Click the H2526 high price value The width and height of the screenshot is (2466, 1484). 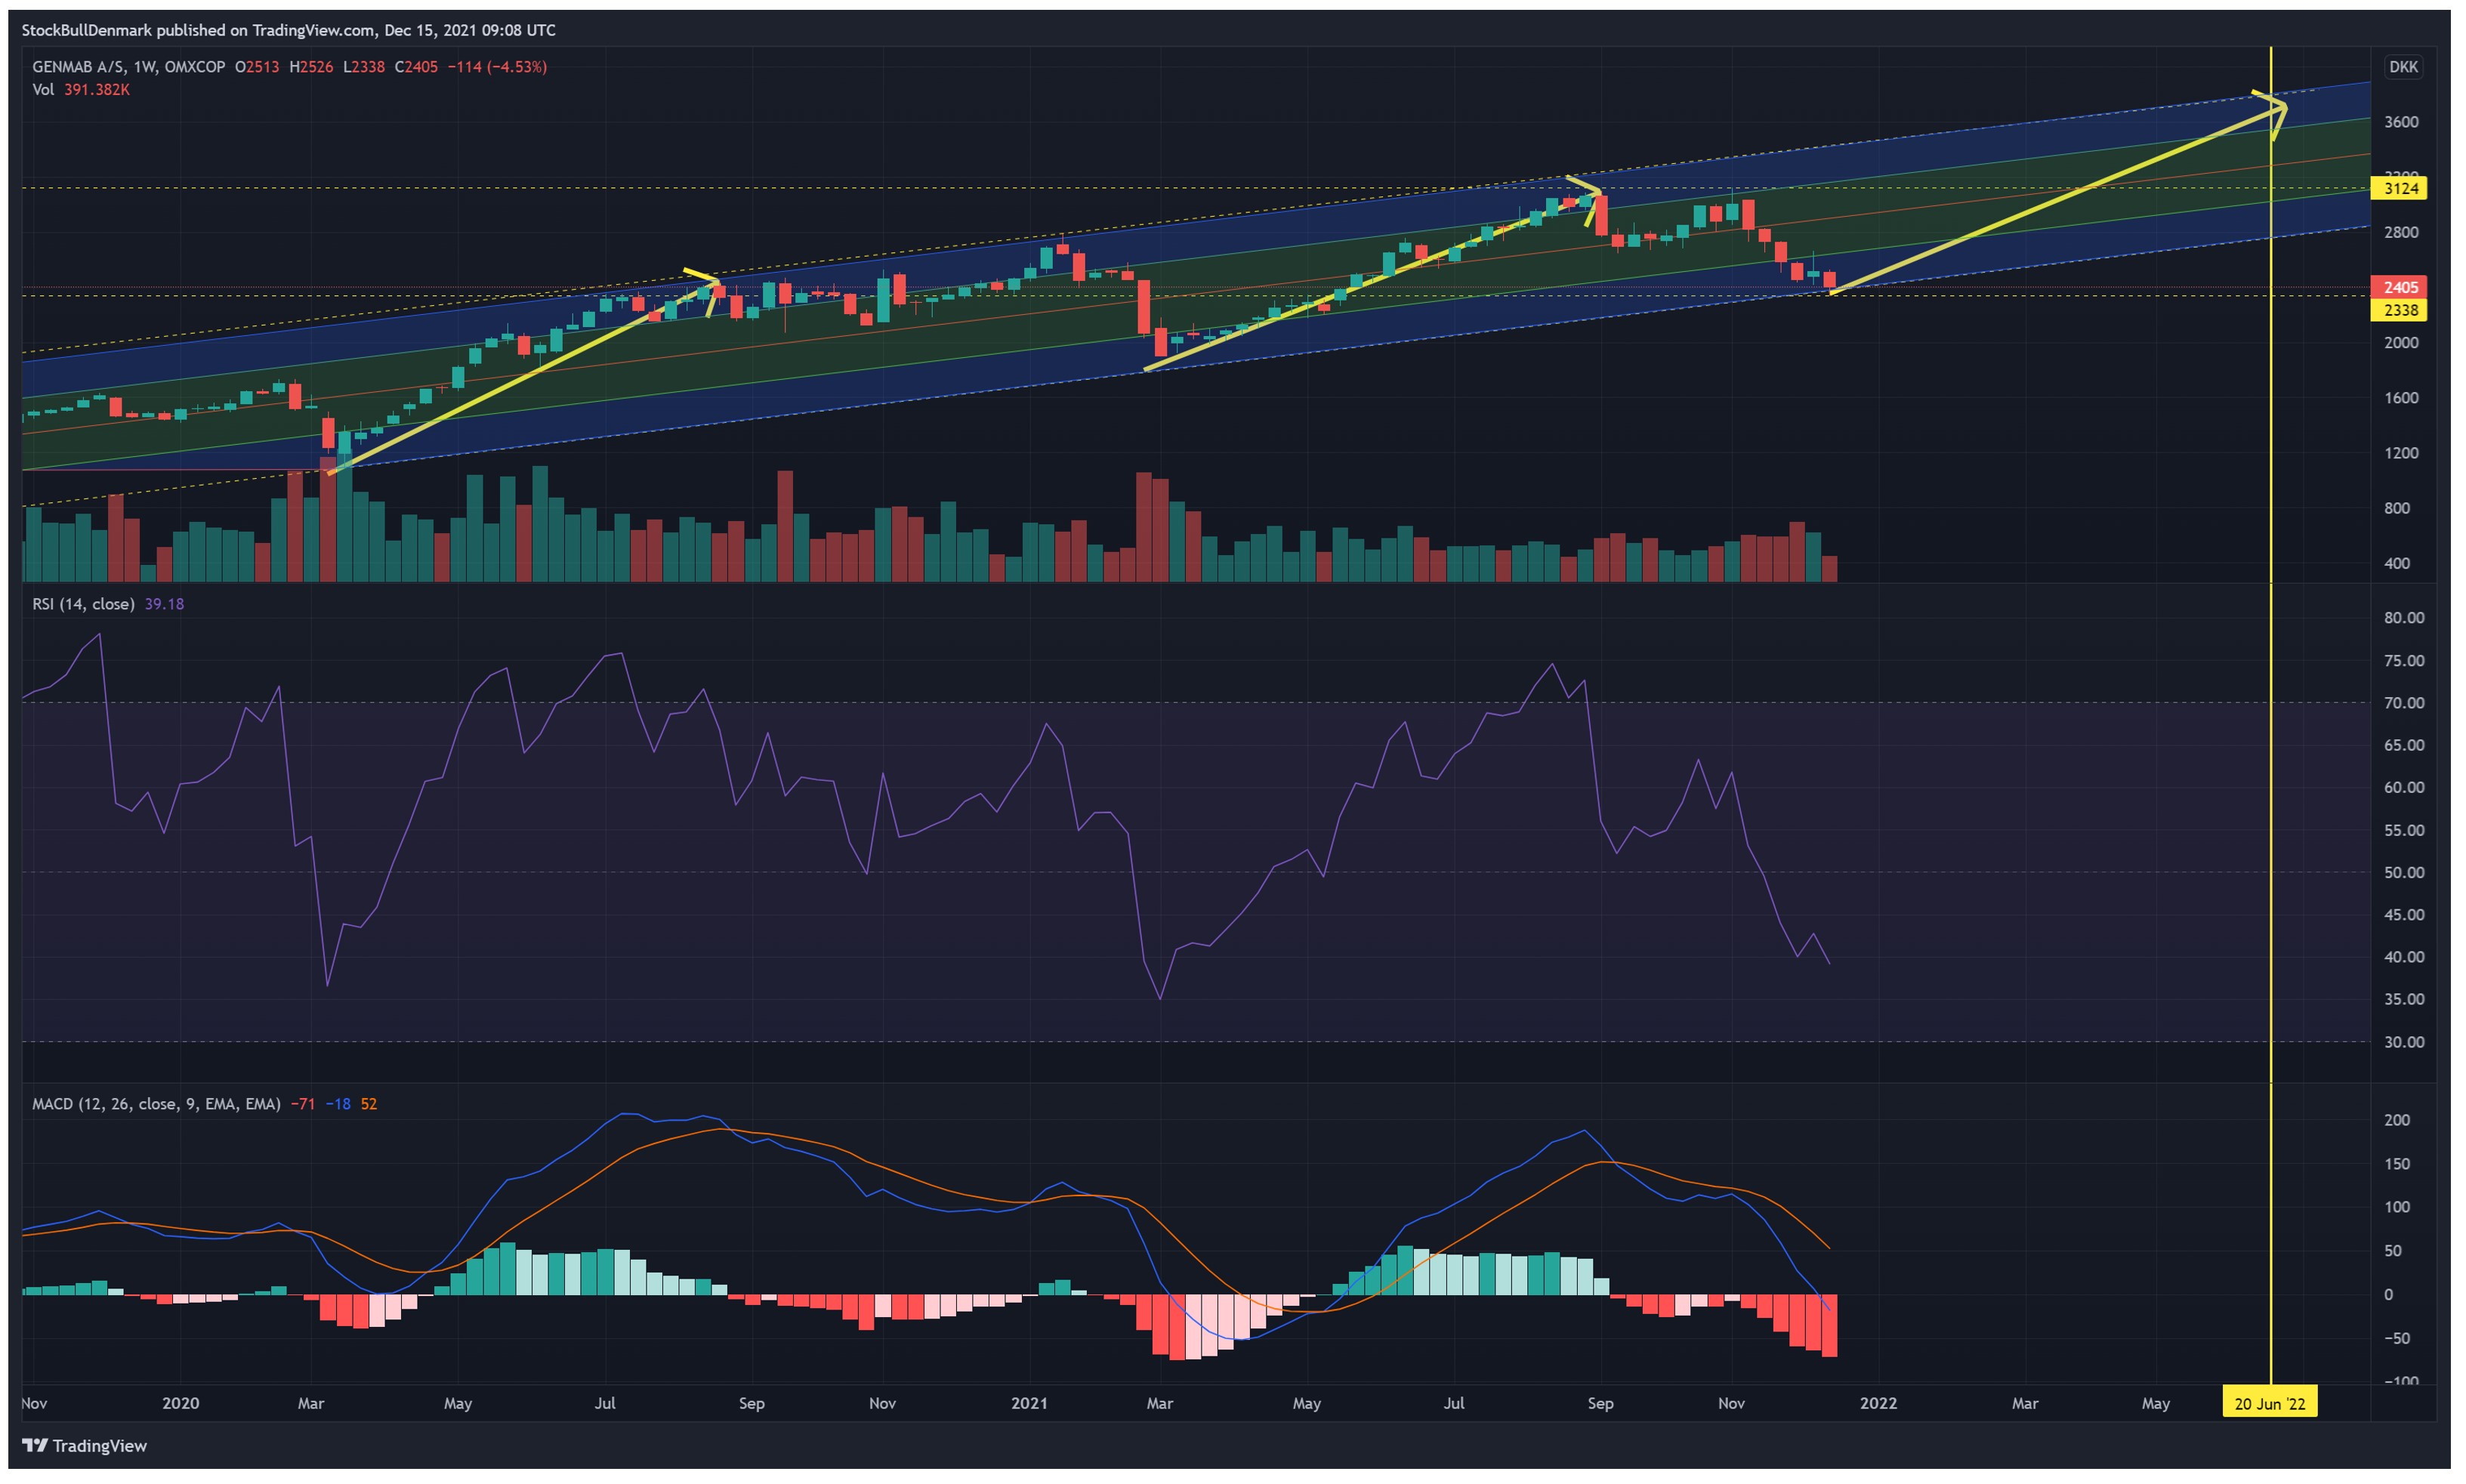[311, 67]
